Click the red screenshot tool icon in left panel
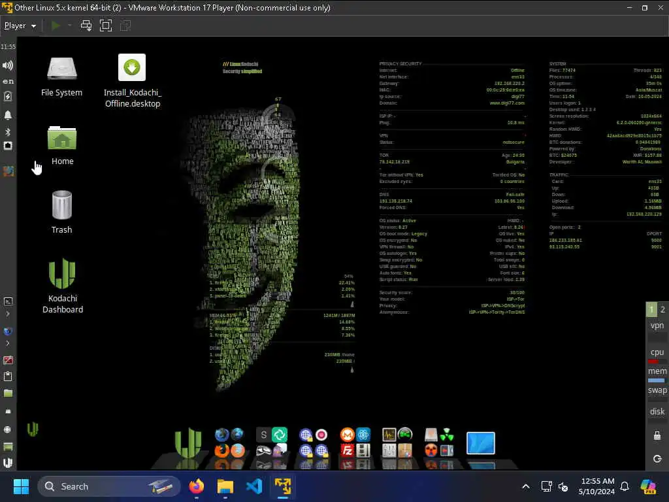 [8, 360]
